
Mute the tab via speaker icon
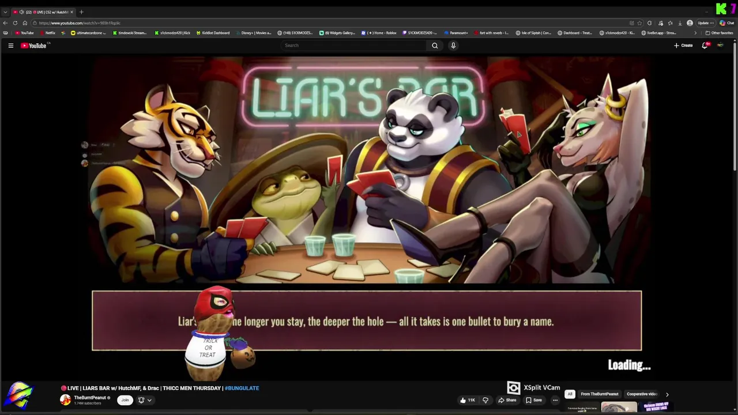click(21, 12)
